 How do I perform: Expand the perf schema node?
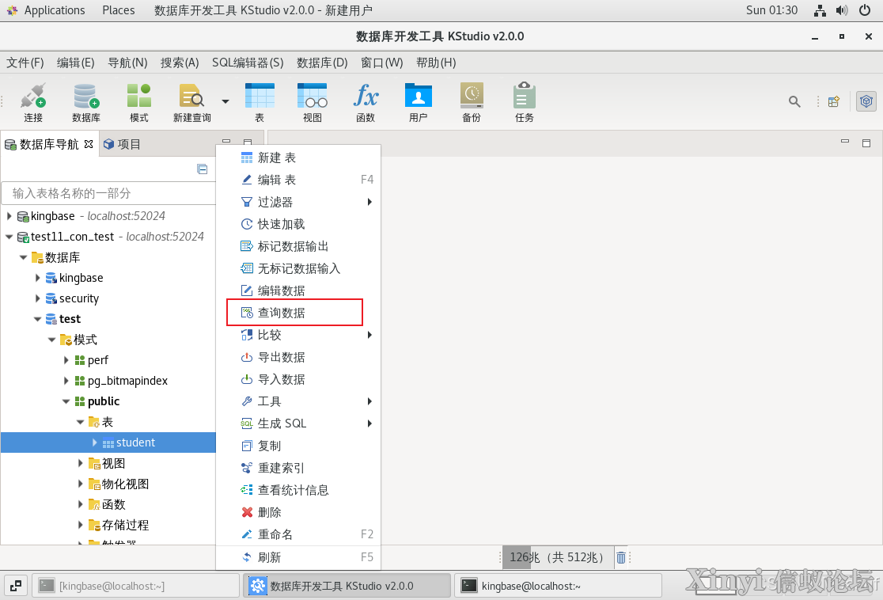66,360
